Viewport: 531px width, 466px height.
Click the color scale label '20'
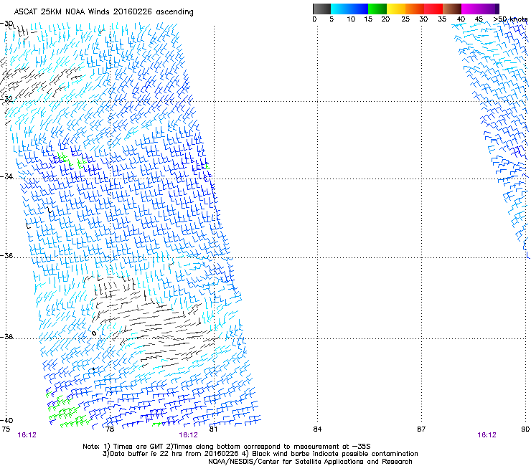tap(385, 19)
